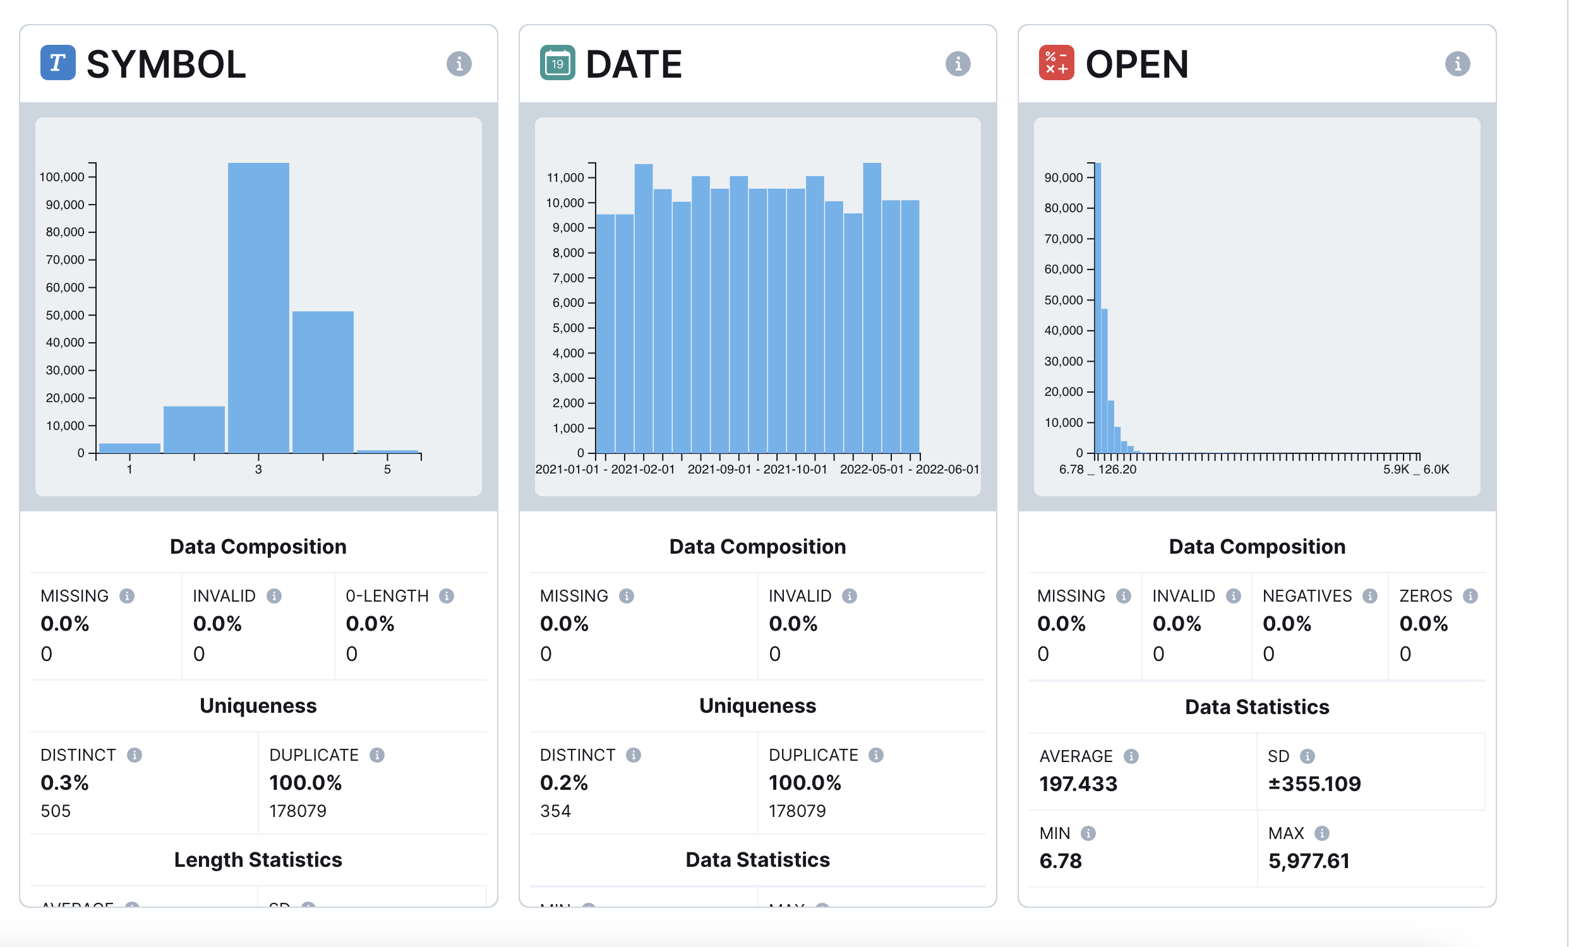Click Uniqueness heading in SYMBOL card
This screenshot has width=1569, height=947.
(x=258, y=706)
